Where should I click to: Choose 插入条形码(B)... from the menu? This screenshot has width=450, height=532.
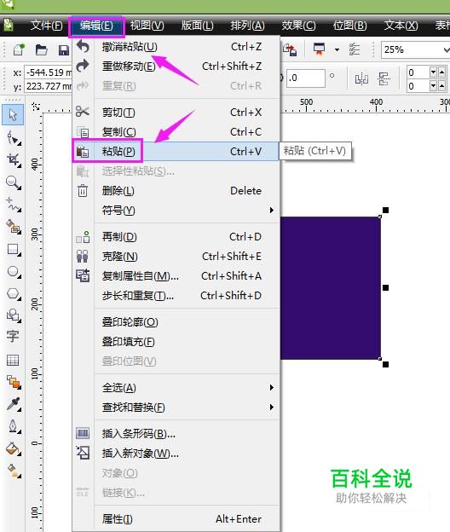176,434
